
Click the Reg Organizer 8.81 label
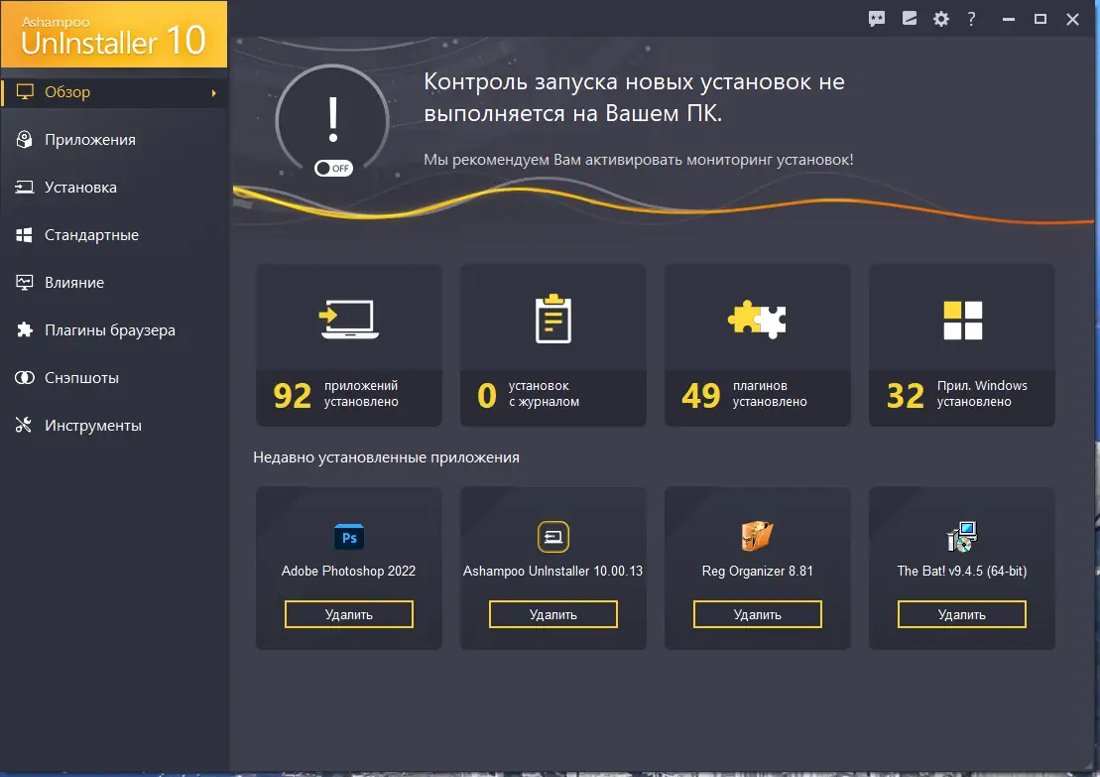[x=758, y=572]
